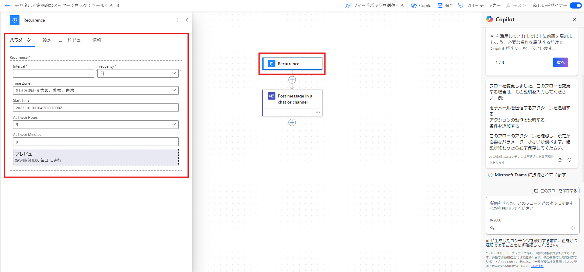The width and height of the screenshot is (584, 272).
Task: Give thumbs up to Copilot response
Action: tap(560, 160)
